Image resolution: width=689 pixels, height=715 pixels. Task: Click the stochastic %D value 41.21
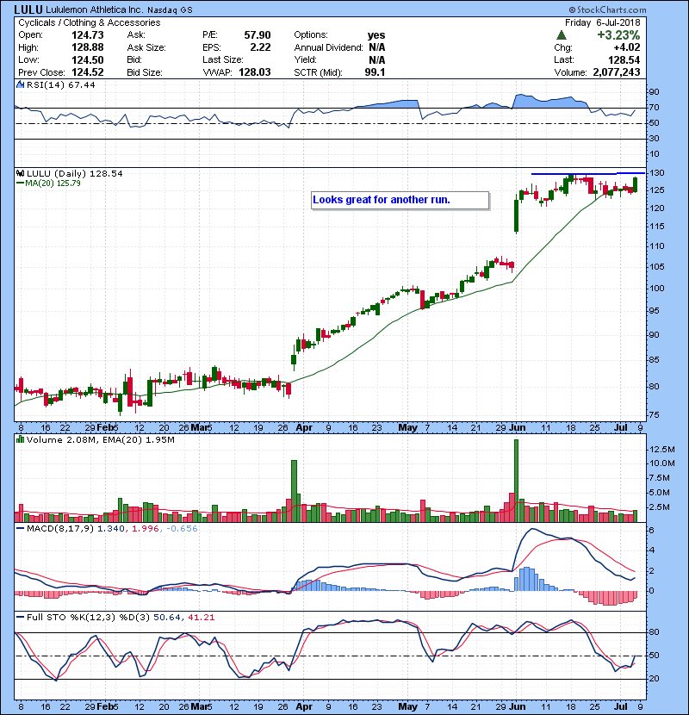(x=201, y=618)
